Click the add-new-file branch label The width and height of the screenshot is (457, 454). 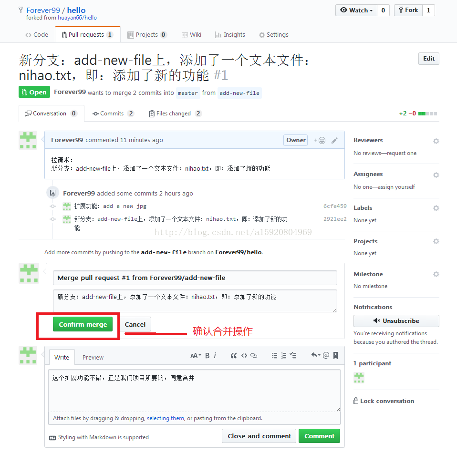239,93
